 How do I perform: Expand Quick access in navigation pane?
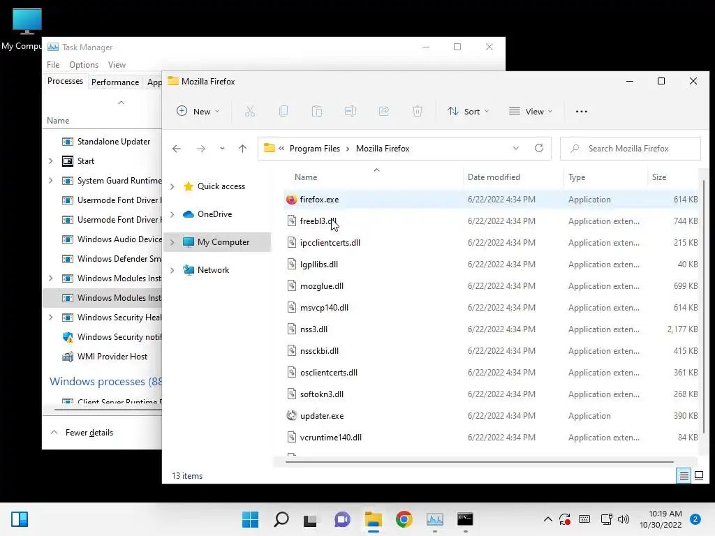coord(172,186)
